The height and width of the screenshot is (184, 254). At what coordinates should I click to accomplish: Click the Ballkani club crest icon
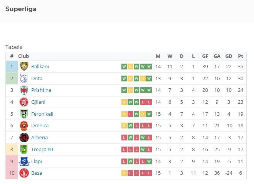[x=24, y=66]
